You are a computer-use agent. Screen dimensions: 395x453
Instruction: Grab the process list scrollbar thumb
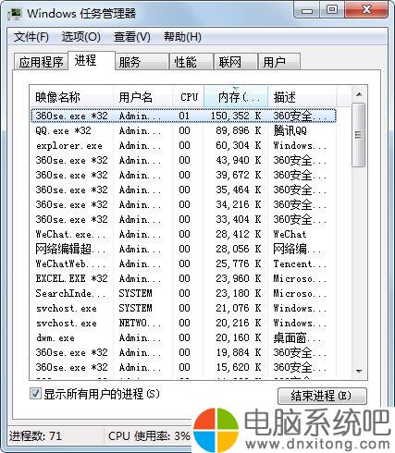point(359,135)
